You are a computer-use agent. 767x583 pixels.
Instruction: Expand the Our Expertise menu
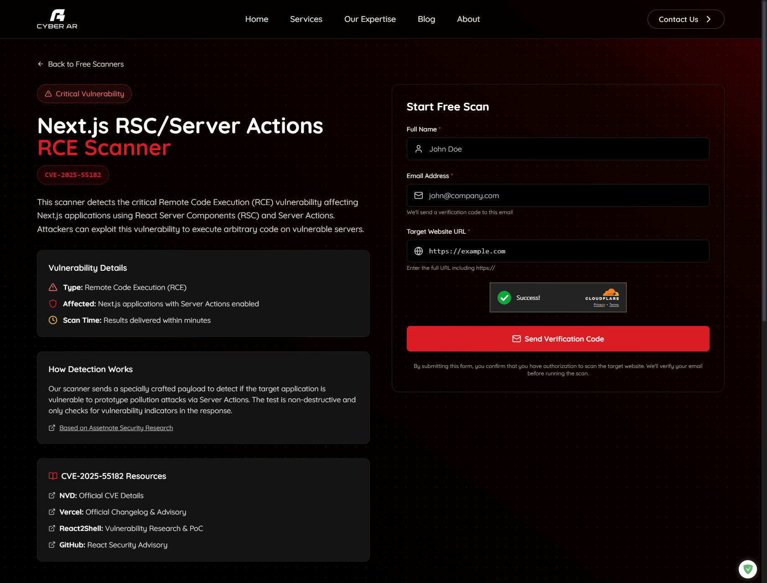point(370,19)
